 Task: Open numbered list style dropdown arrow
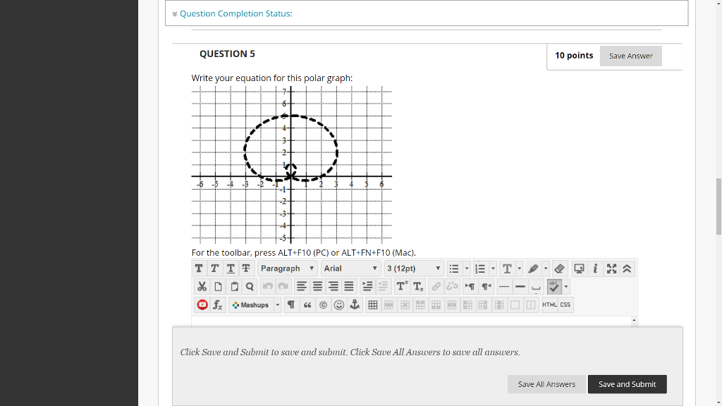point(493,269)
